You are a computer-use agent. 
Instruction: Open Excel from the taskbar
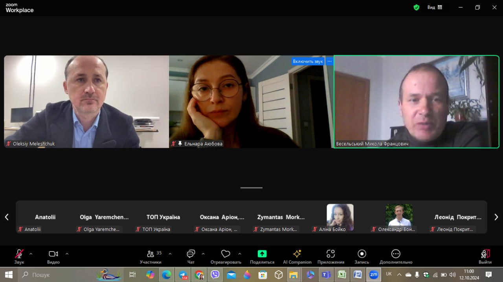tap(342, 275)
